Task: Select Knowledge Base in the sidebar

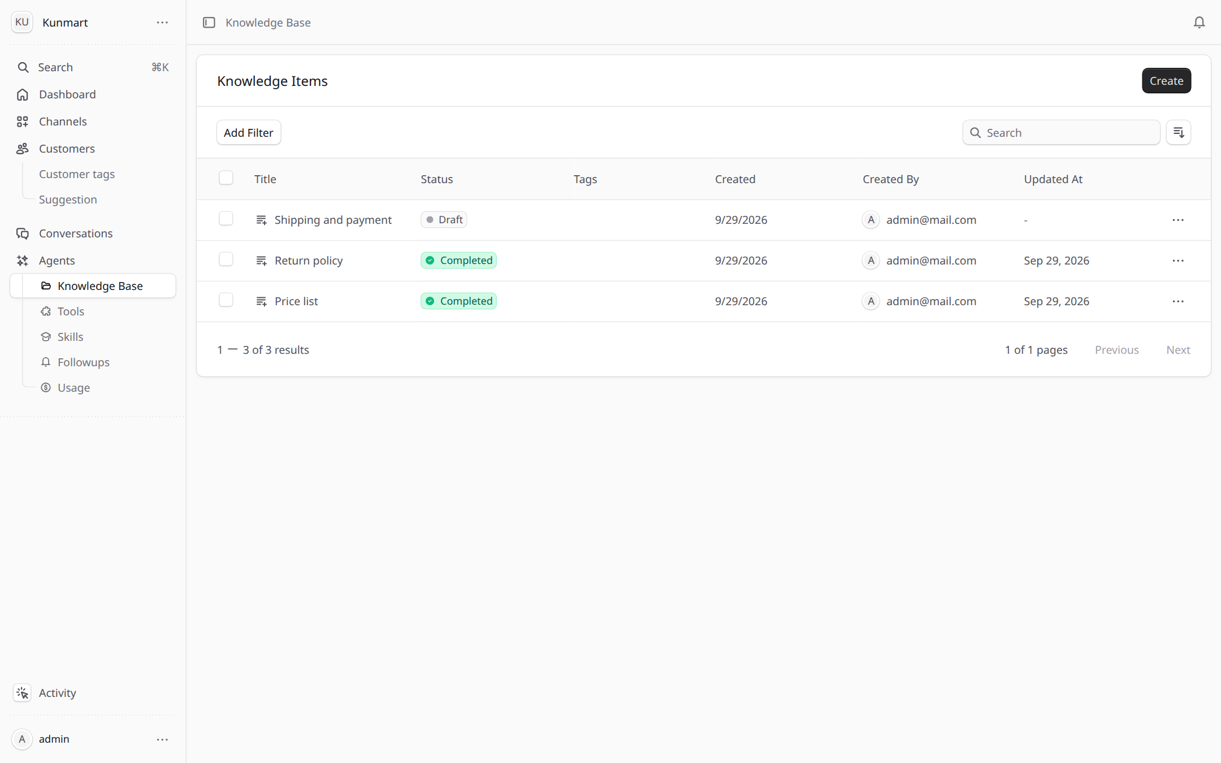Action: pos(93,286)
